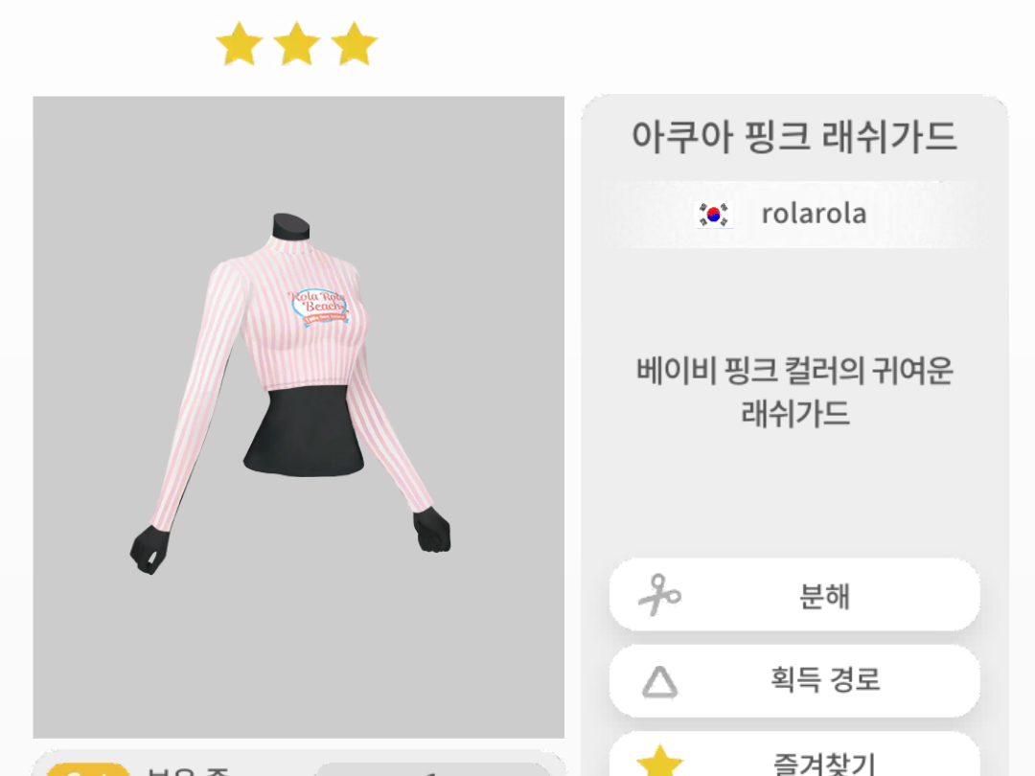
Task: Select the first rarity star
Action: (x=240, y=44)
